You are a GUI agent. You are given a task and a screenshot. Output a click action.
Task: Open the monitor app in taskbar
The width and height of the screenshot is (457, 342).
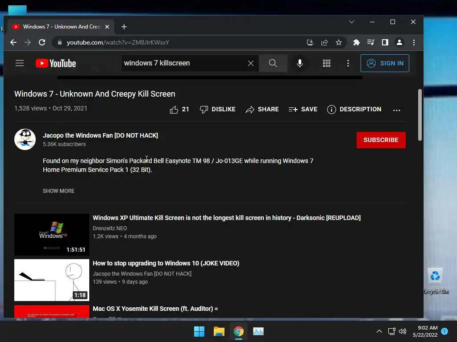coord(258,331)
